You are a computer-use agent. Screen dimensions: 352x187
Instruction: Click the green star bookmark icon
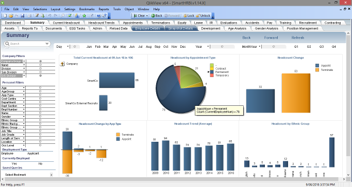pyautogui.click(x=84, y=15)
